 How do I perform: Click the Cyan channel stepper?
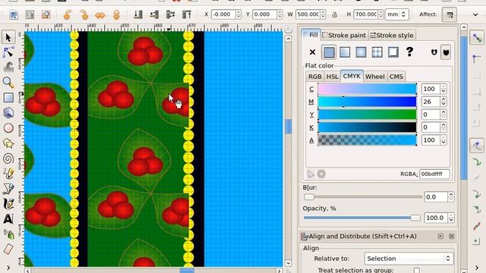coord(443,89)
